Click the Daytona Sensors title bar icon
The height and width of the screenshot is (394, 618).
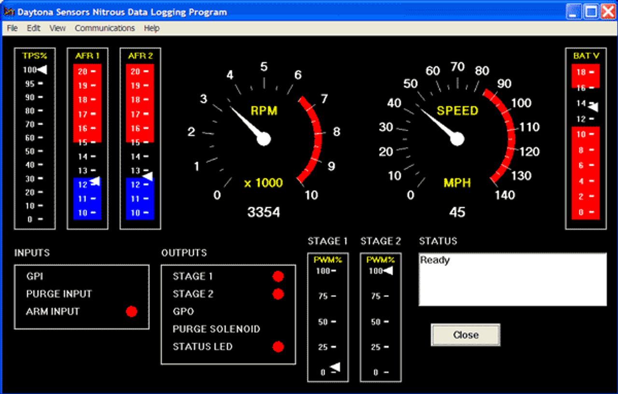9,12
